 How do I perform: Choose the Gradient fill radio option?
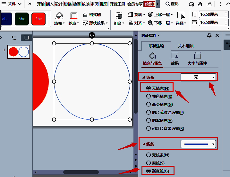tap(148, 104)
